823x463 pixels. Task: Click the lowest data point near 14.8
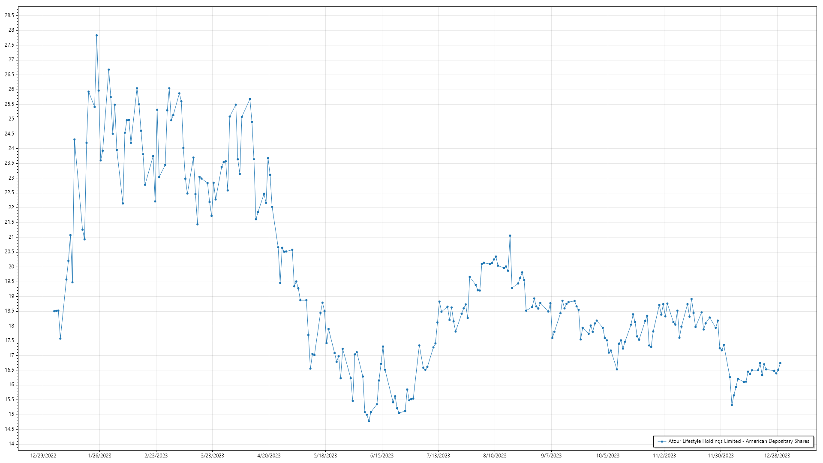(369, 421)
